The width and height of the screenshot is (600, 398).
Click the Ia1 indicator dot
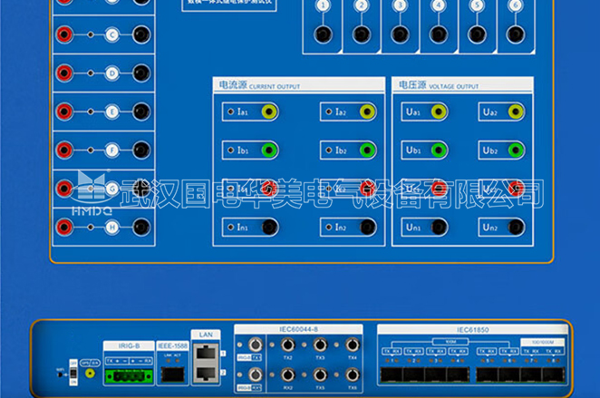tap(231, 112)
